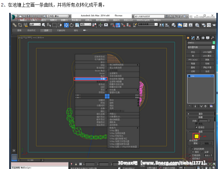Screen dimensions: 218x169
Task: Click the 挤出 modifier button
Action: 193,52
